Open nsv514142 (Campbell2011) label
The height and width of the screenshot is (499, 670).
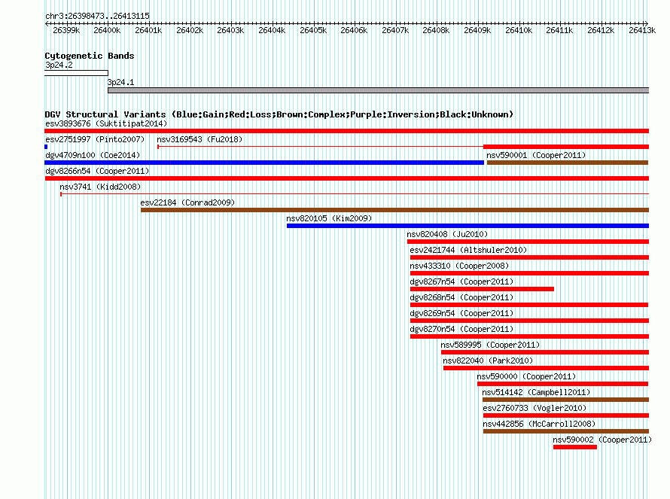536,392
